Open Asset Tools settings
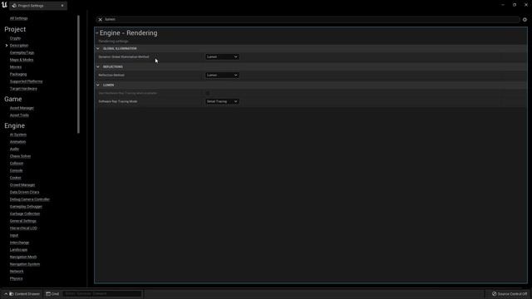Image resolution: width=532 pixels, height=299 pixels. pos(19,115)
